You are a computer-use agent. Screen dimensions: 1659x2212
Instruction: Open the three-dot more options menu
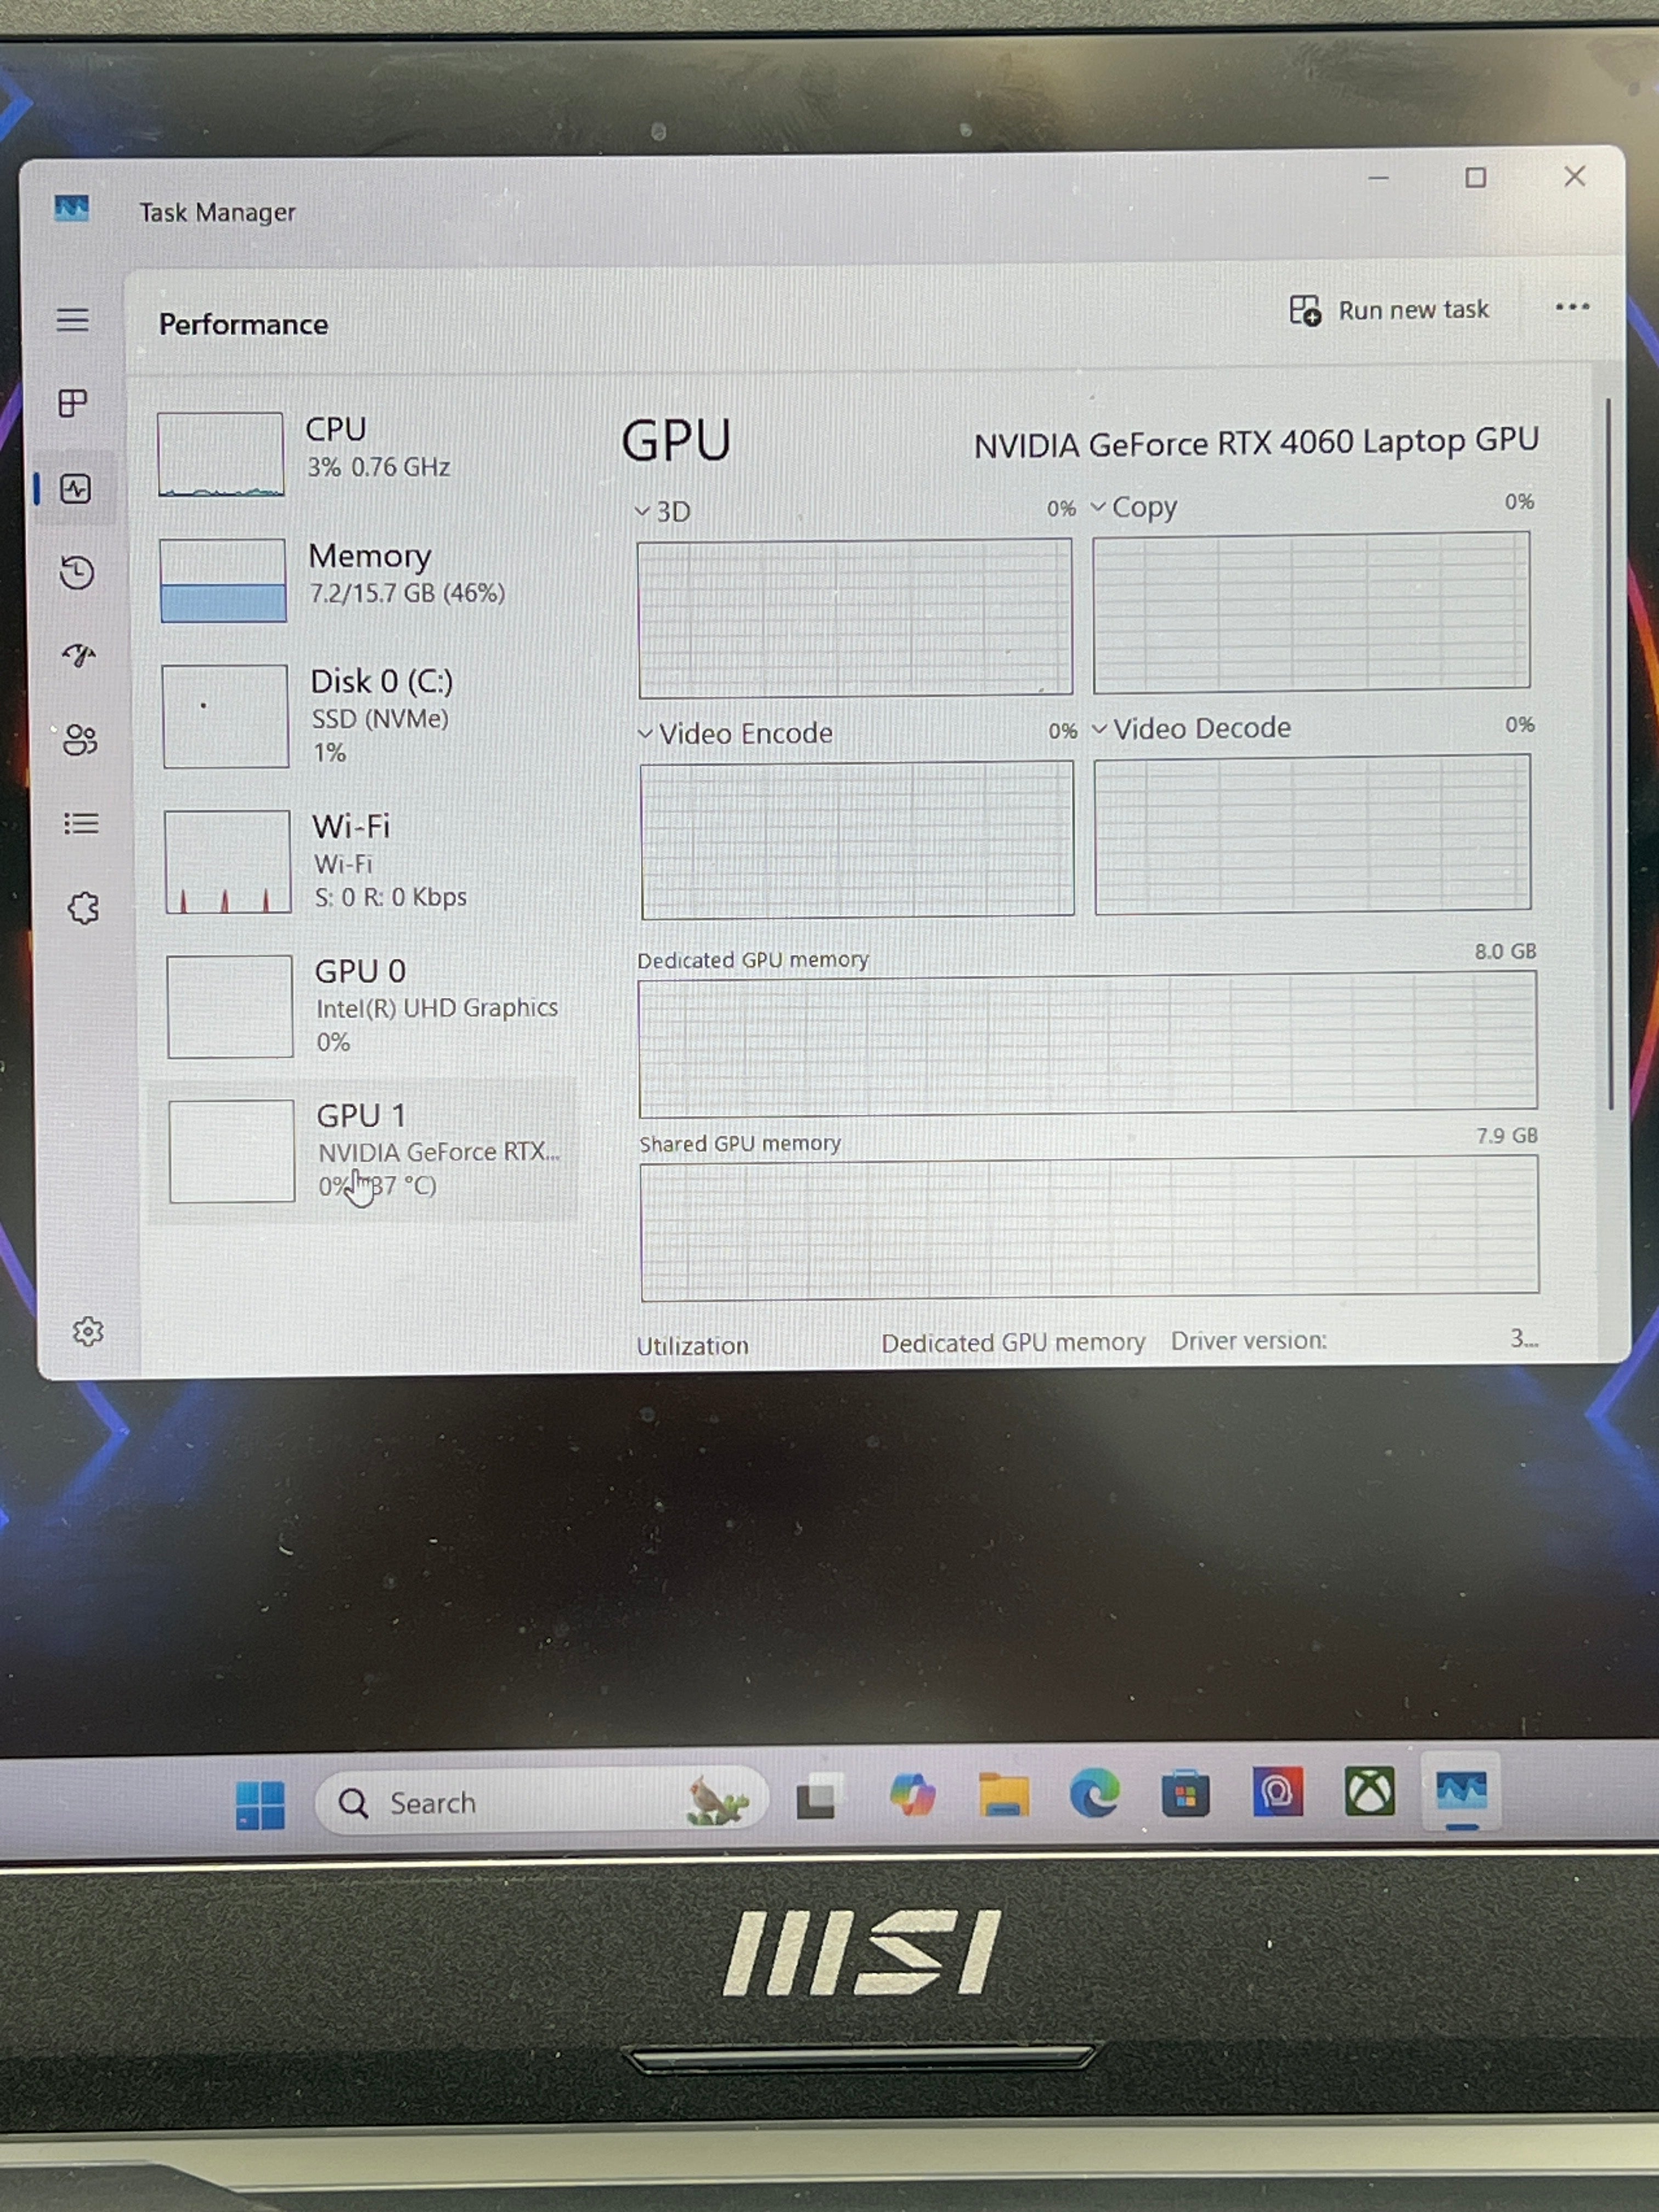click(1572, 307)
